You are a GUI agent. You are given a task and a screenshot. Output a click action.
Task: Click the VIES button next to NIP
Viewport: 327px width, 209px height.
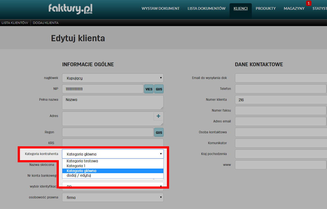[x=149, y=89]
